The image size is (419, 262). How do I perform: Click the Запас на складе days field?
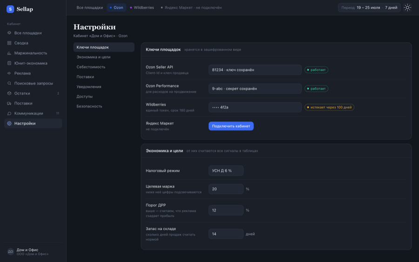pos(226,234)
